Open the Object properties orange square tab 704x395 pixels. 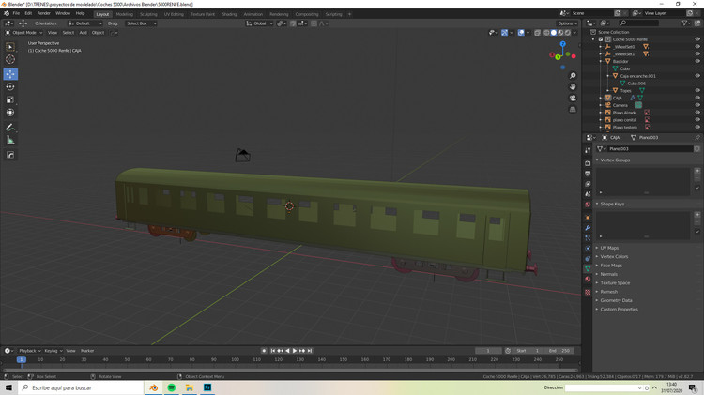point(588,218)
